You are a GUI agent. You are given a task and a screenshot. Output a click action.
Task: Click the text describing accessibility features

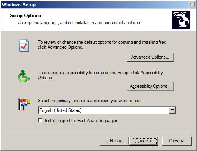[100, 75]
